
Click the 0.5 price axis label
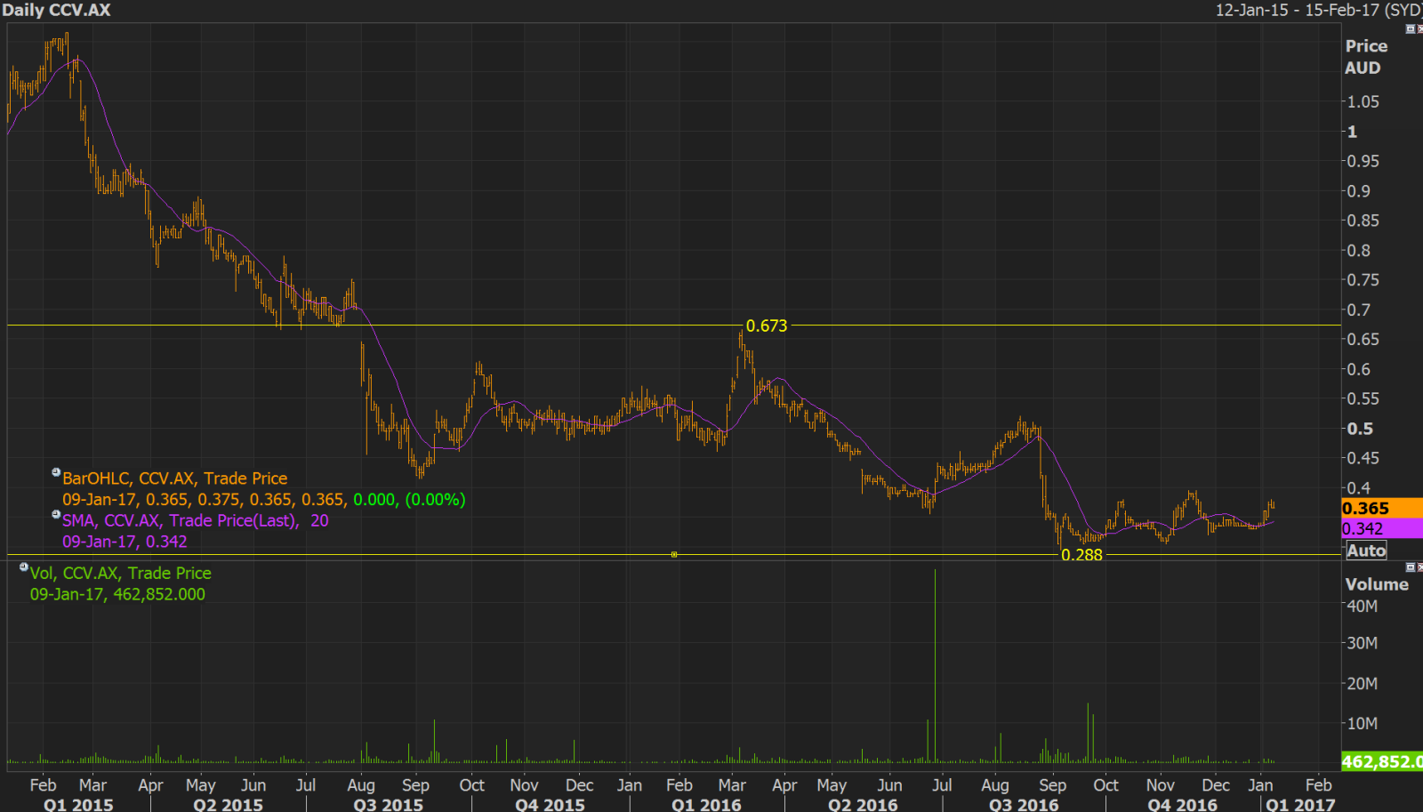pyautogui.click(x=1360, y=428)
